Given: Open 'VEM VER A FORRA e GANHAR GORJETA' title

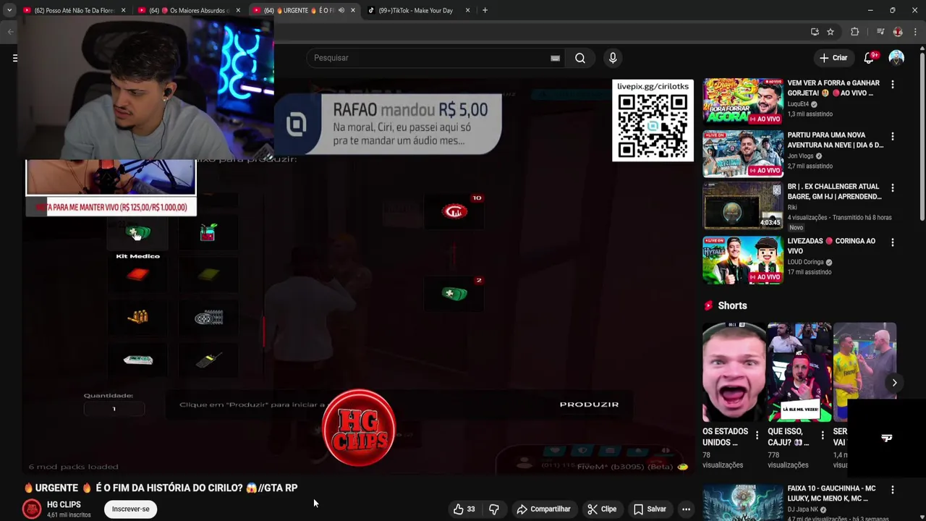Looking at the screenshot, I should tap(833, 88).
